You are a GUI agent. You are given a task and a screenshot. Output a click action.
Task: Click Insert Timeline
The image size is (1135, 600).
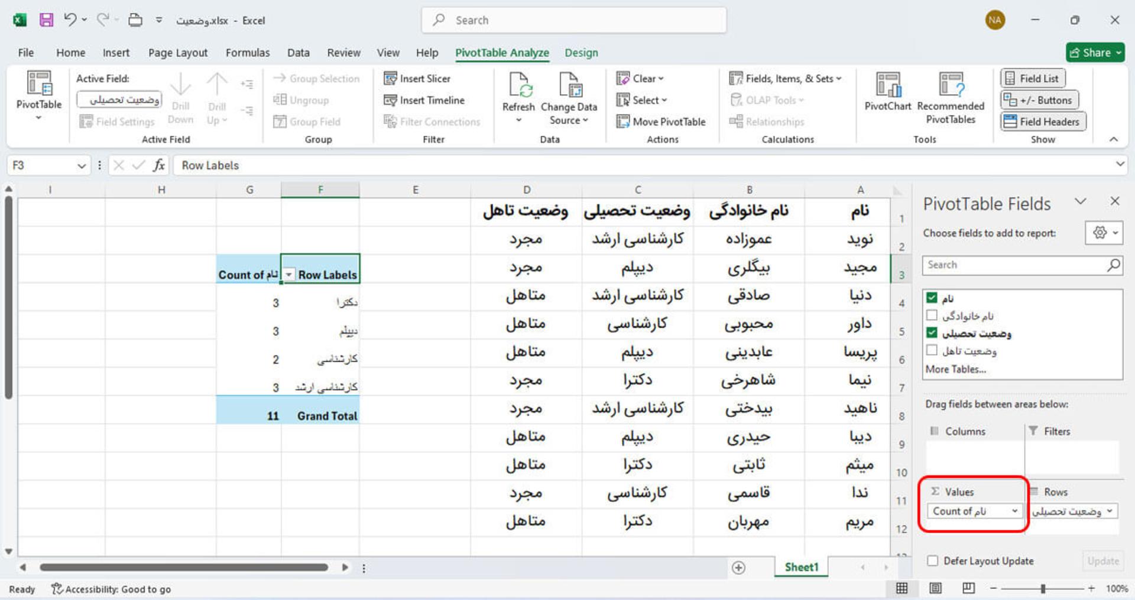tap(424, 100)
